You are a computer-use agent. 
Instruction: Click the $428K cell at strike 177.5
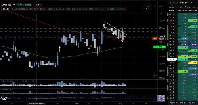183,71
